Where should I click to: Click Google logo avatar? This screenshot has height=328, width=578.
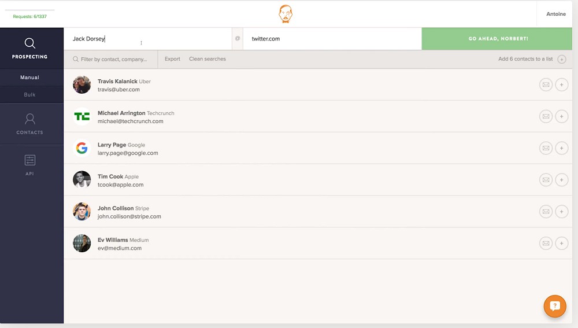tap(82, 148)
